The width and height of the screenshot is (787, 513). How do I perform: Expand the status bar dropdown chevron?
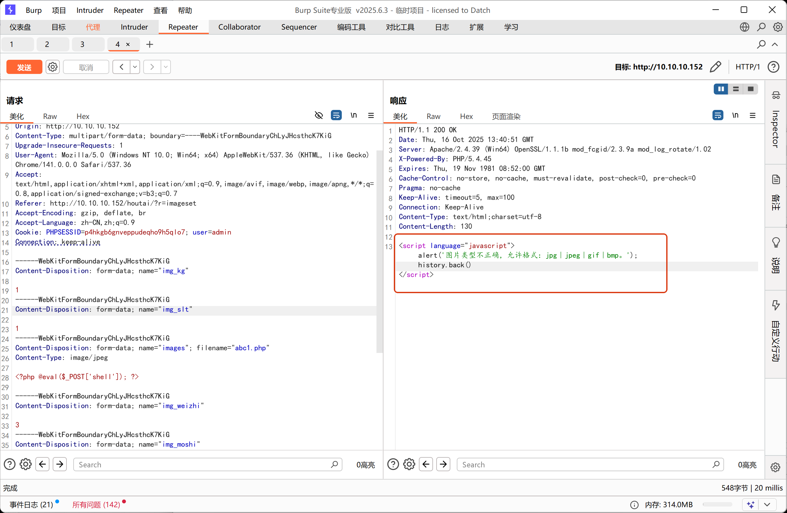(x=767, y=505)
